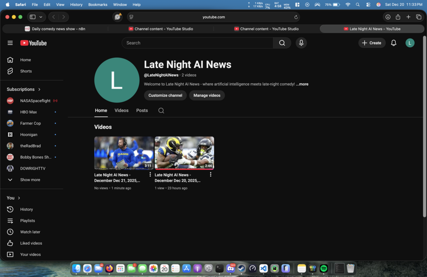
Task: Open a new Safari tab with plus
Action: 408,17
